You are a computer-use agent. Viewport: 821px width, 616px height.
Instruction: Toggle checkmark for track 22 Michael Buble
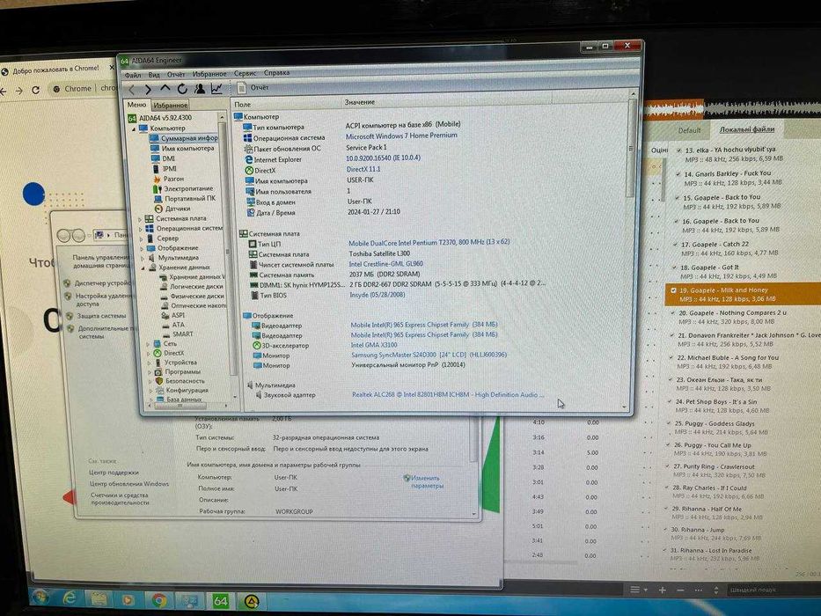pos(671,358)
